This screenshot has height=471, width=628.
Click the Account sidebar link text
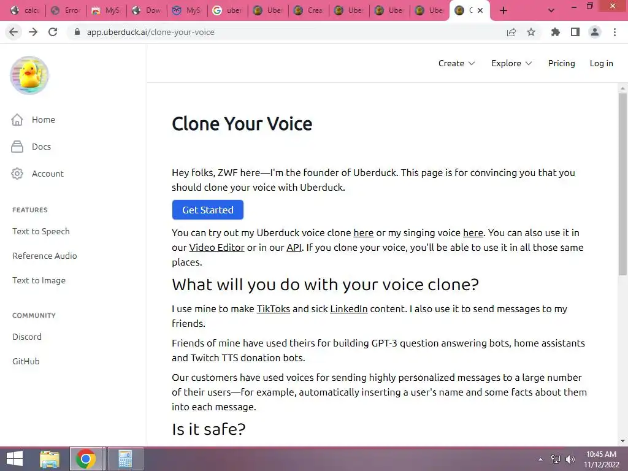tap(48, 174)
